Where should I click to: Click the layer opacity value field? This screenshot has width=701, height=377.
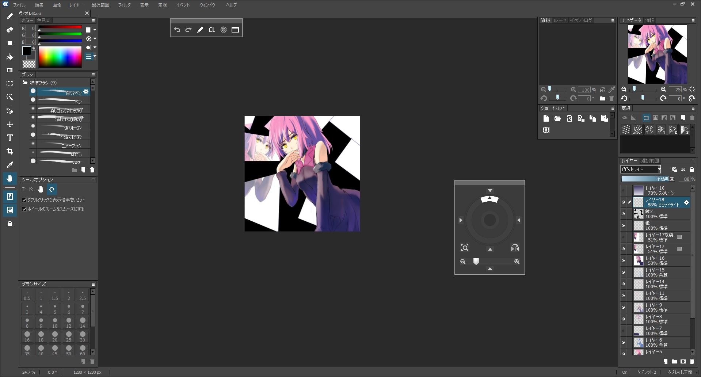tap(685, 179)
